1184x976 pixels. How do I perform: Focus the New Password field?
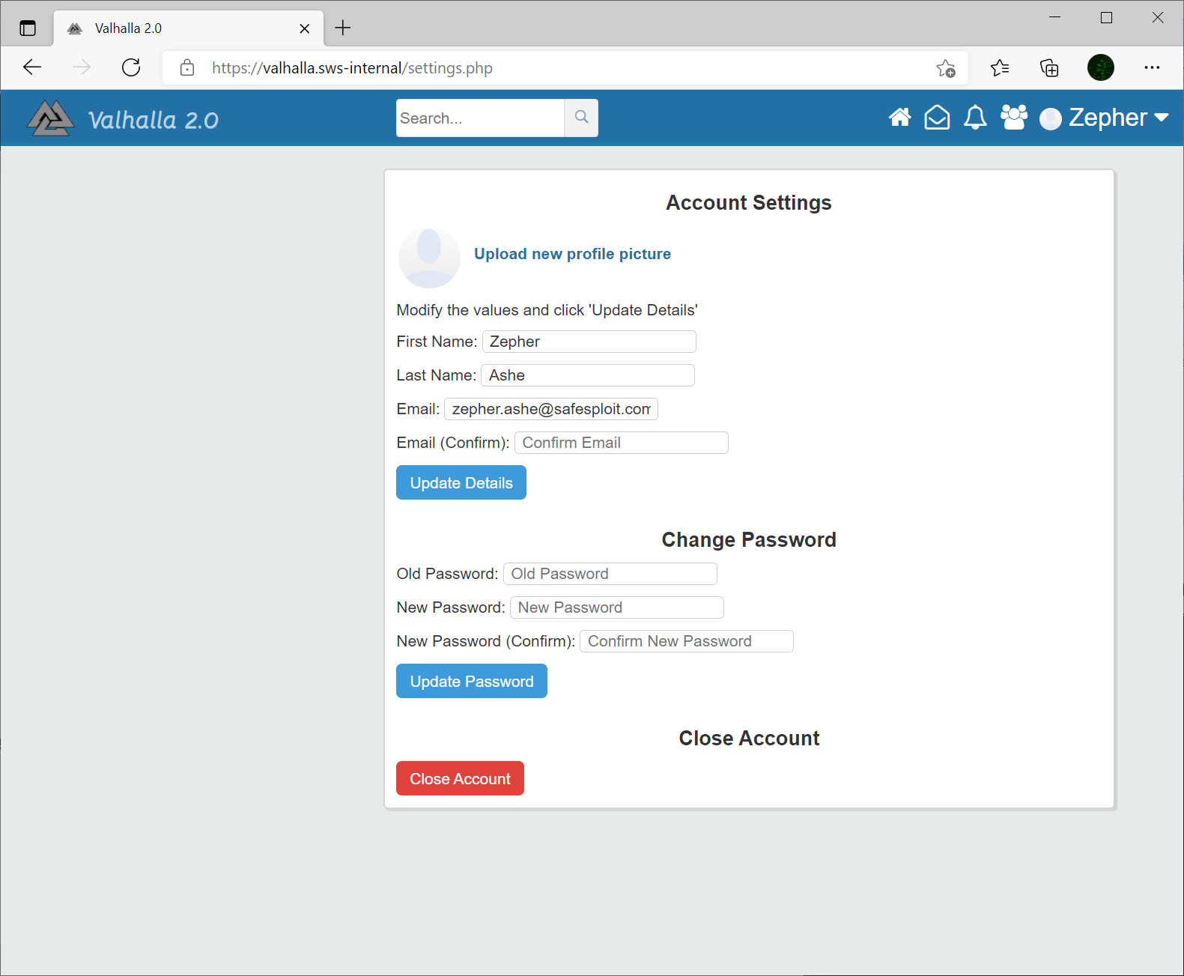point(617,607)
